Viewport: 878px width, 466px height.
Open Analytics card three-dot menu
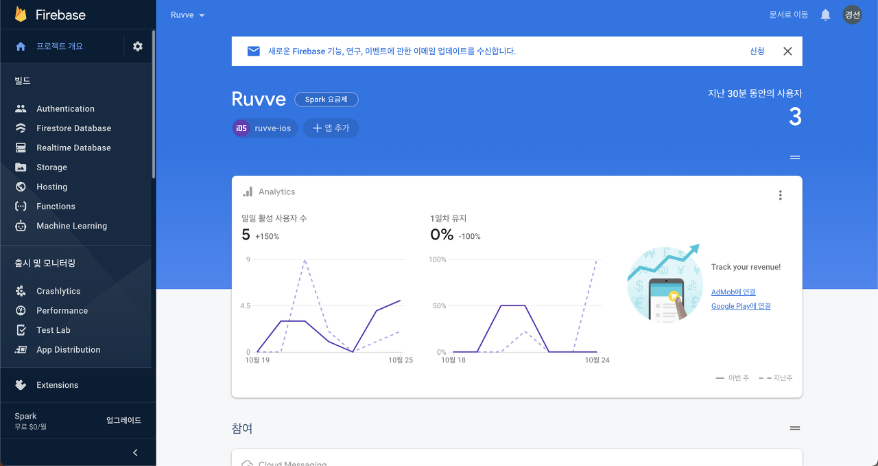pyautogui.click(x=780, y=195)
